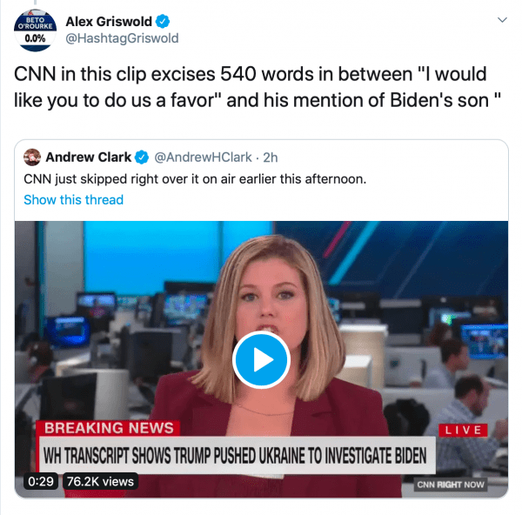Open Andrew Clark's small profile avatar
The height and width of the screenshot is (515, 522).
tap(32, 157)
